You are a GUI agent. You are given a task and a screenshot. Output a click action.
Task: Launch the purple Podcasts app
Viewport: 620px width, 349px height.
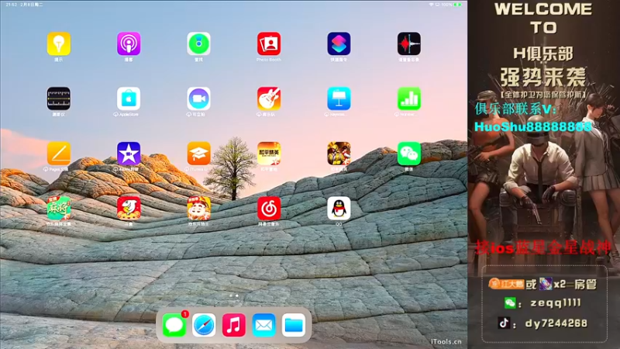click(x=129, y=43)
